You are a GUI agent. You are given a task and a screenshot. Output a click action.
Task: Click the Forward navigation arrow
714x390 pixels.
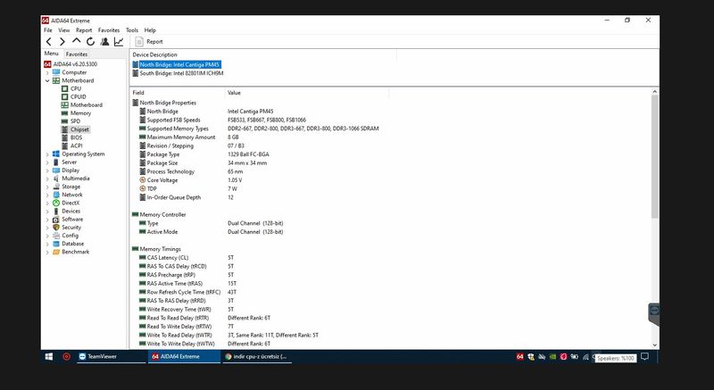(62, 42)
